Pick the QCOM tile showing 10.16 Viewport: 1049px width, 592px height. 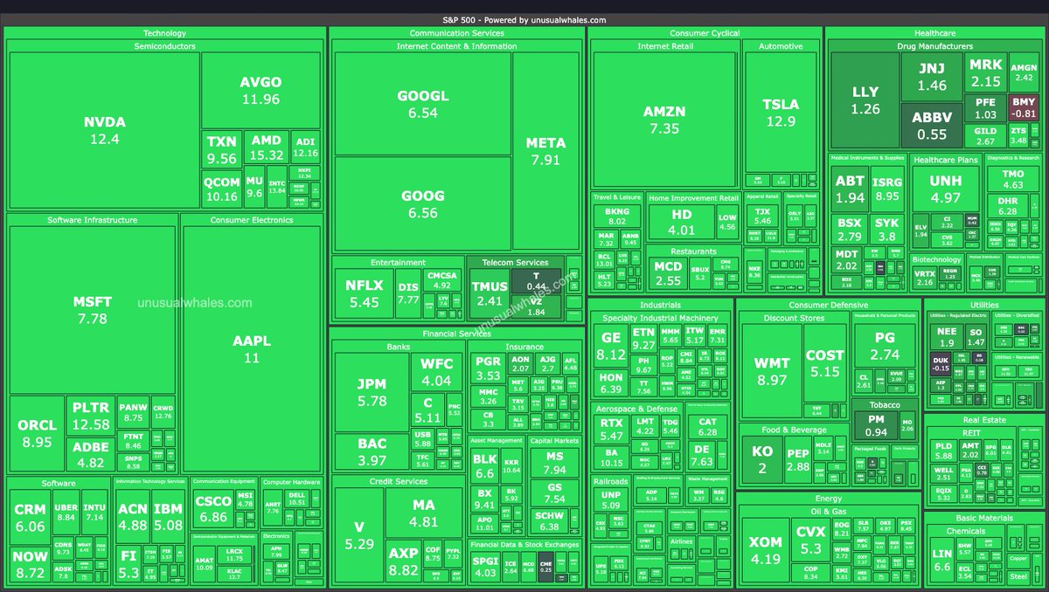222,189
